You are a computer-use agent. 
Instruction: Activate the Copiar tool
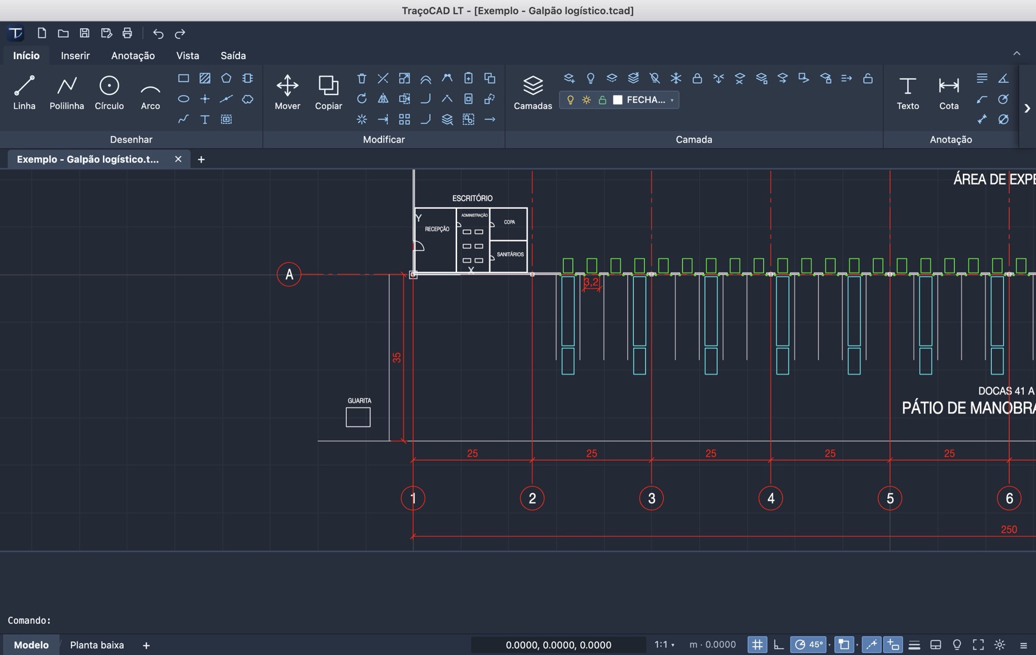pyautogui.click(x=328, y=93)
